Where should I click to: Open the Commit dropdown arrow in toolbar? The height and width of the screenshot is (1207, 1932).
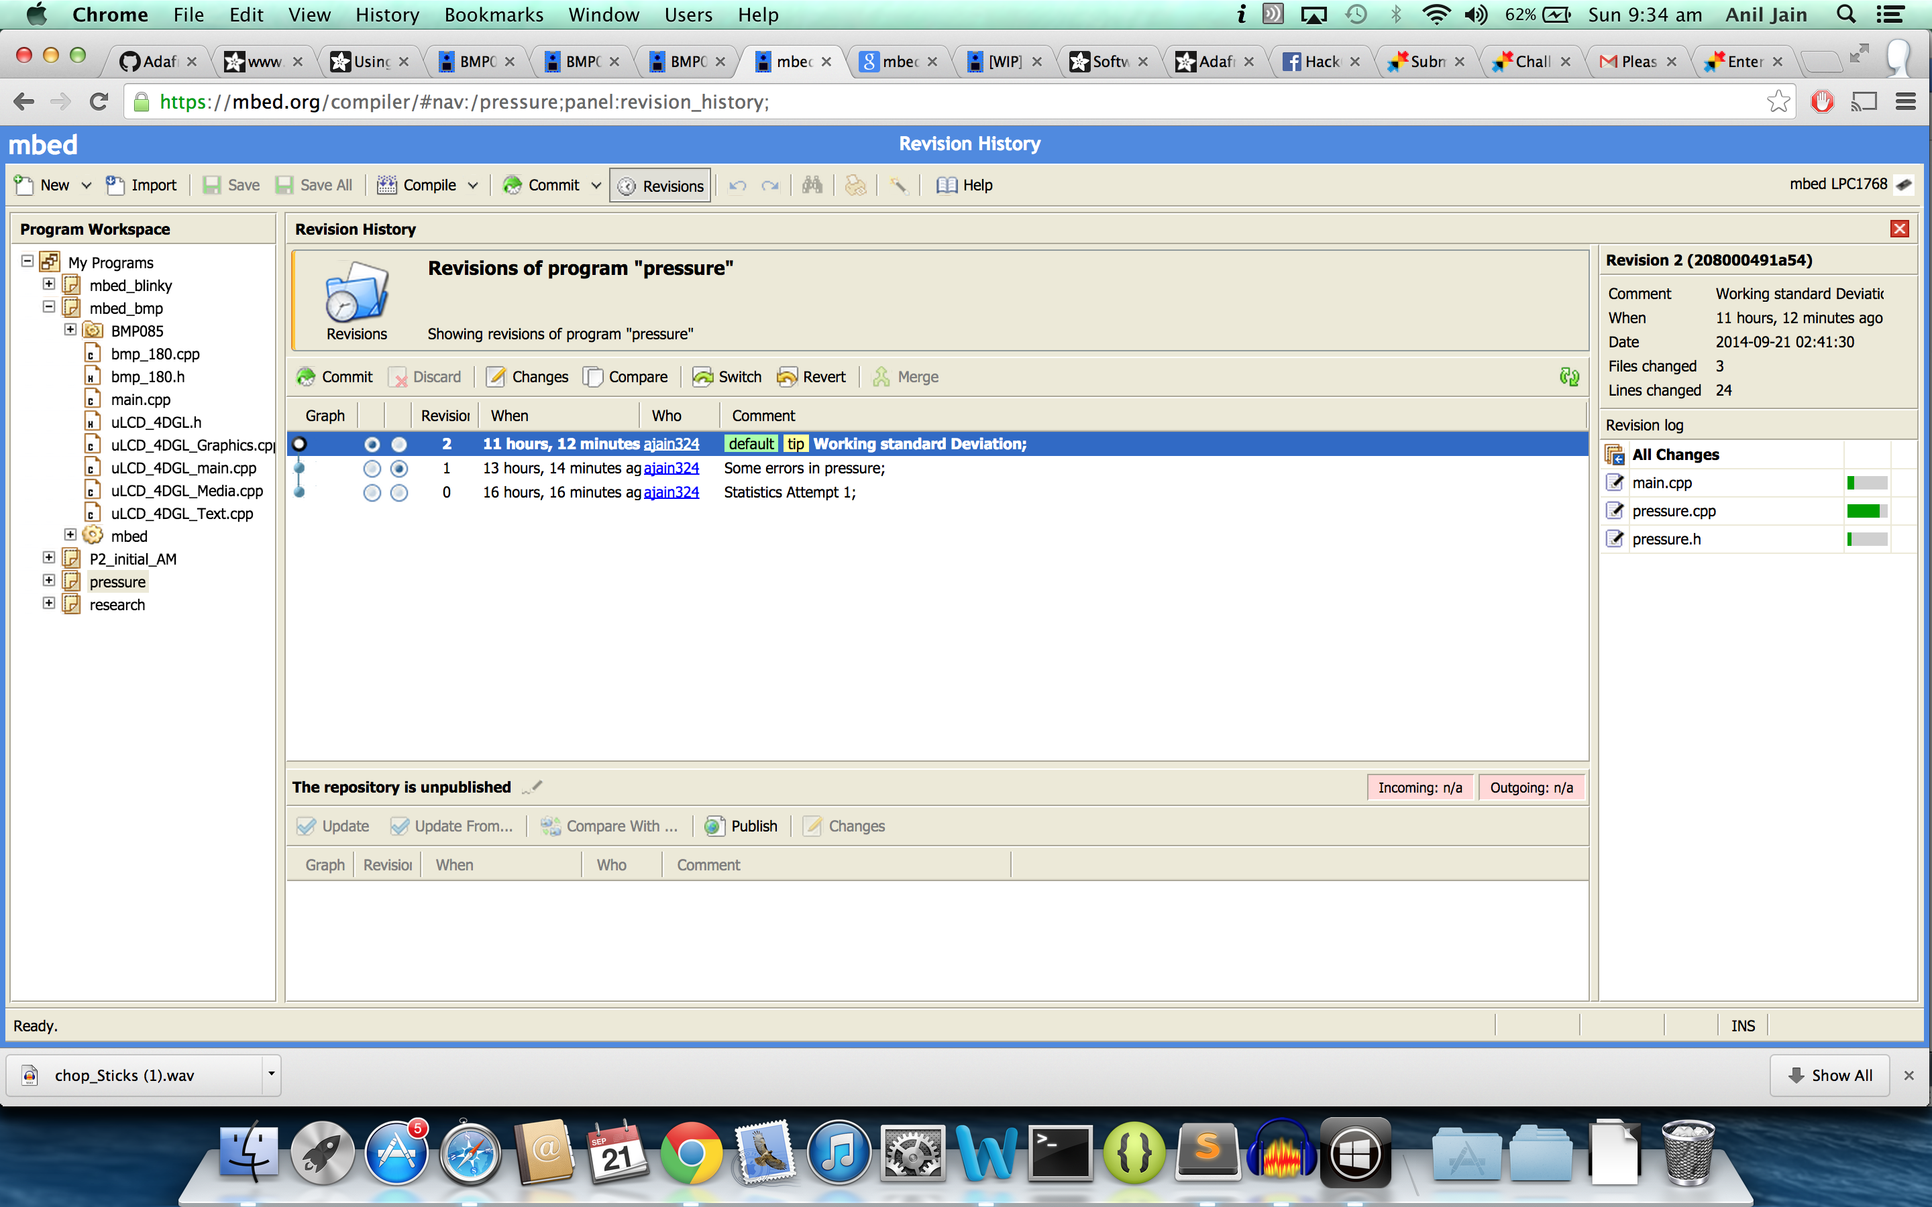596,185
